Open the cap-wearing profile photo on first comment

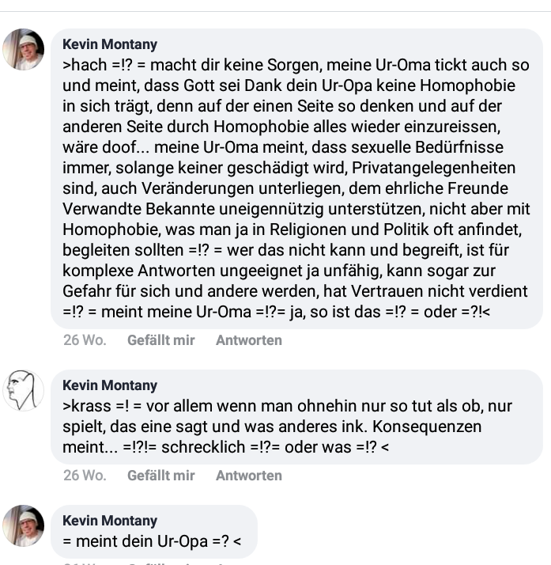pos(24,50)
